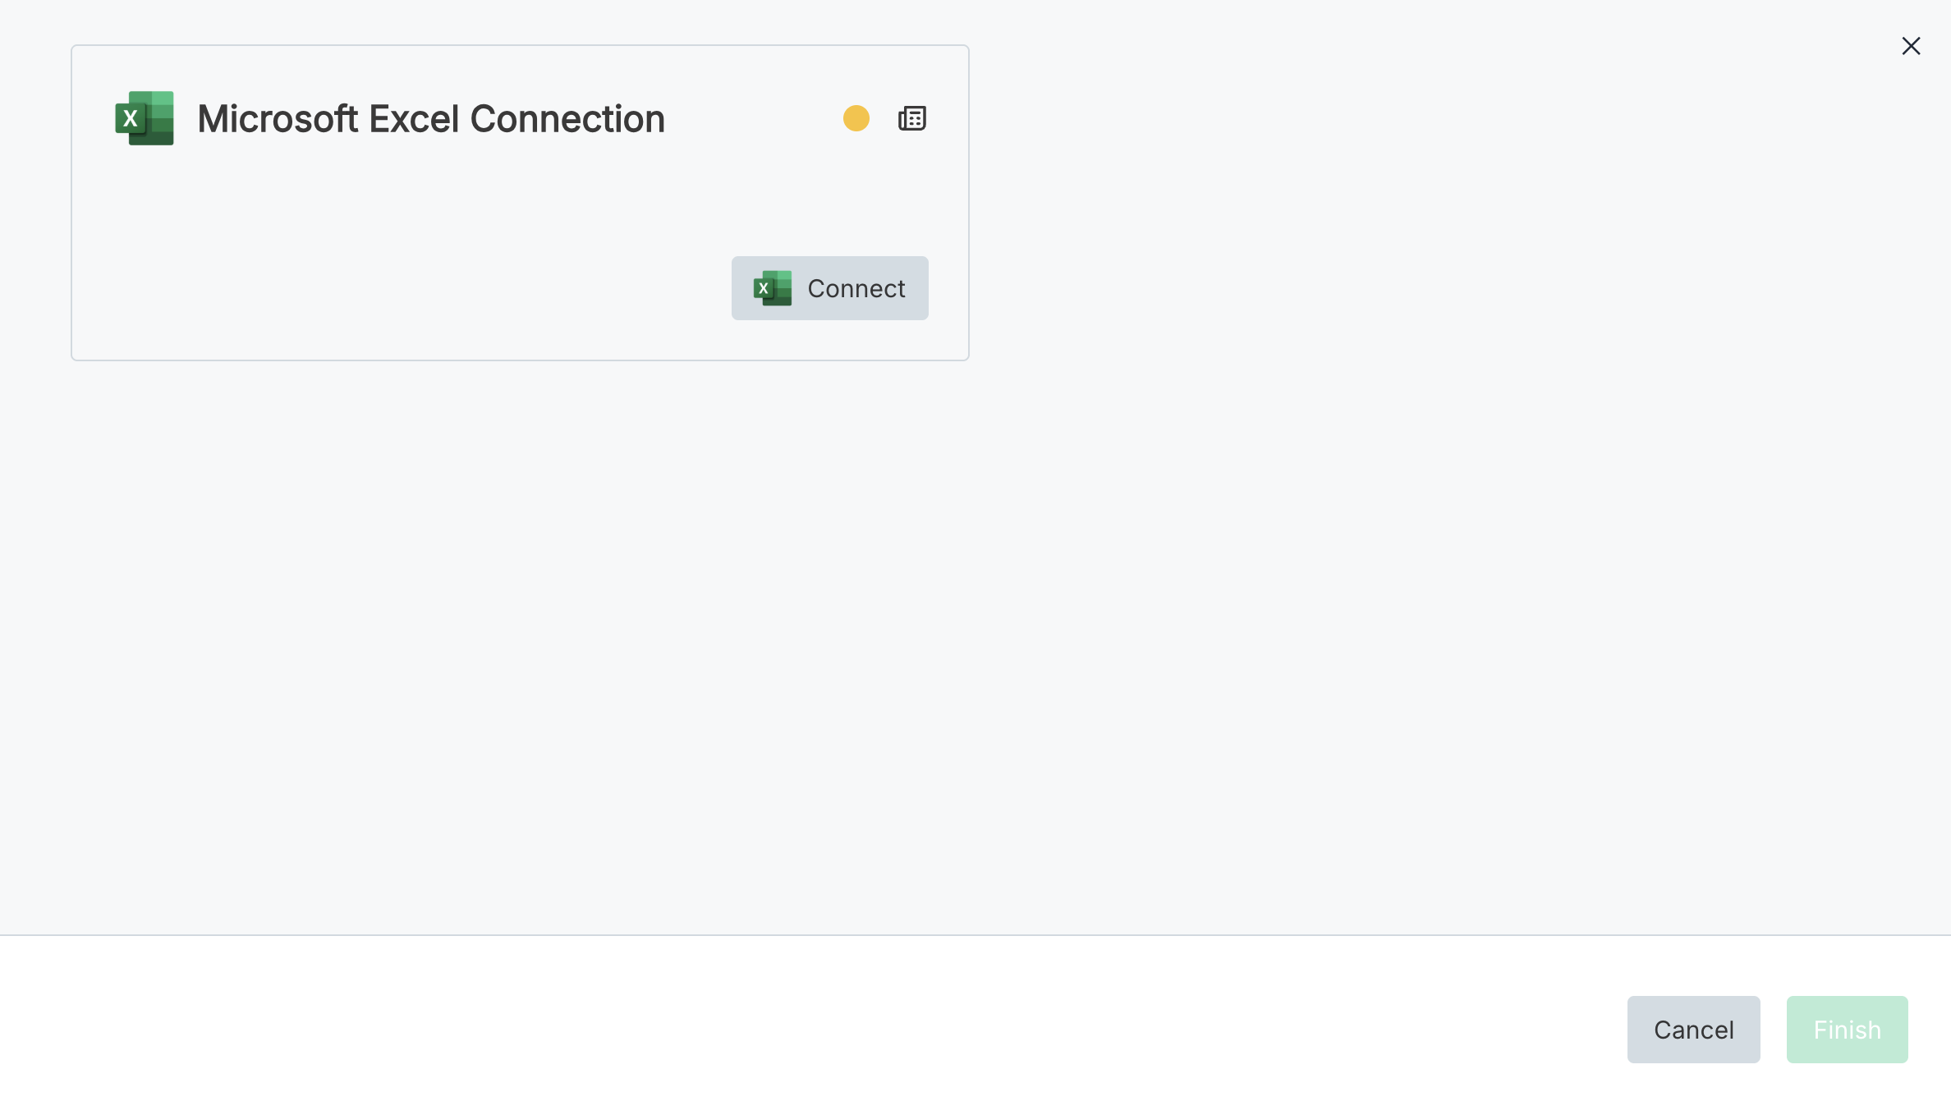This screenshot has width=1951, height=1115.
Task: Click the large green Excel app icon
Action: point(145,118)
